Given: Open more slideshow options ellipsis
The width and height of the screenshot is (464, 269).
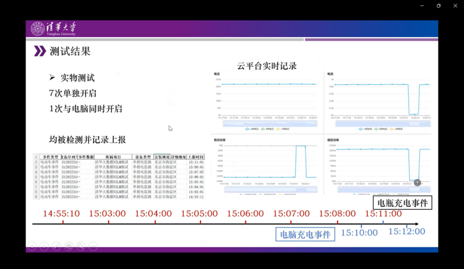Looking at the screenshot, I should click(93, 246).
